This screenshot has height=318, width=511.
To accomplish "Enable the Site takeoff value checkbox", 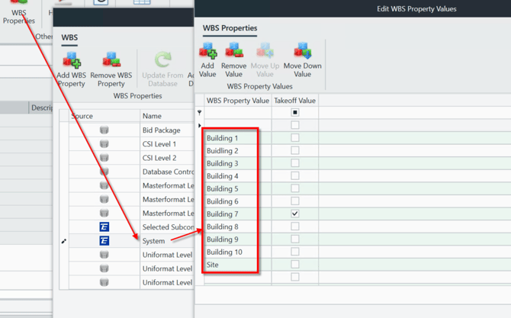I will pos(295,265).
